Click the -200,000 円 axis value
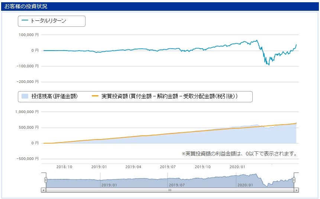Image resolution: width=320 pixels, height=199 pixels. [x=28, y=82]
